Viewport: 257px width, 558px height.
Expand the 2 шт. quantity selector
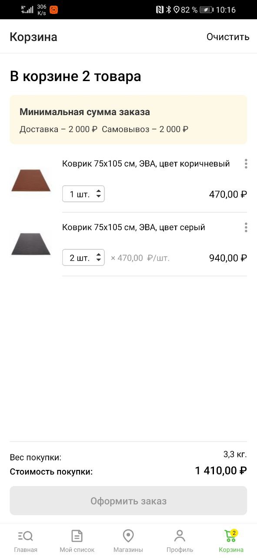[83, 258]
